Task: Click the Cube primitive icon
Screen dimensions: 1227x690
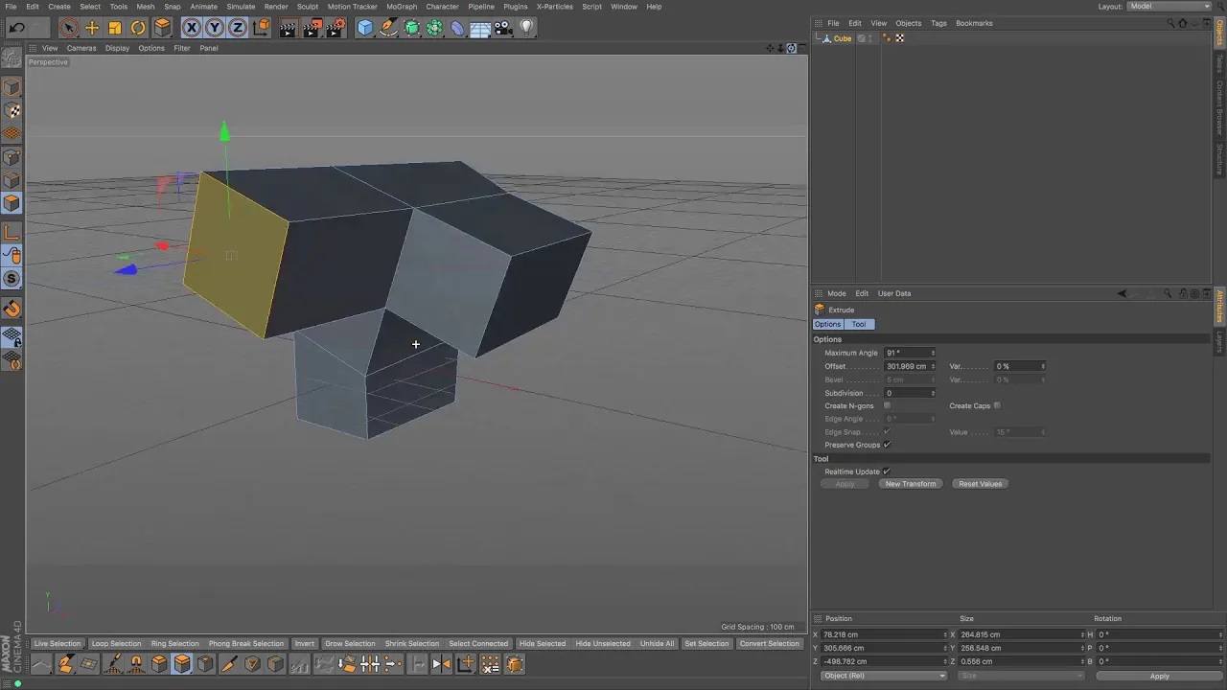Action: (x=365, y=27)
